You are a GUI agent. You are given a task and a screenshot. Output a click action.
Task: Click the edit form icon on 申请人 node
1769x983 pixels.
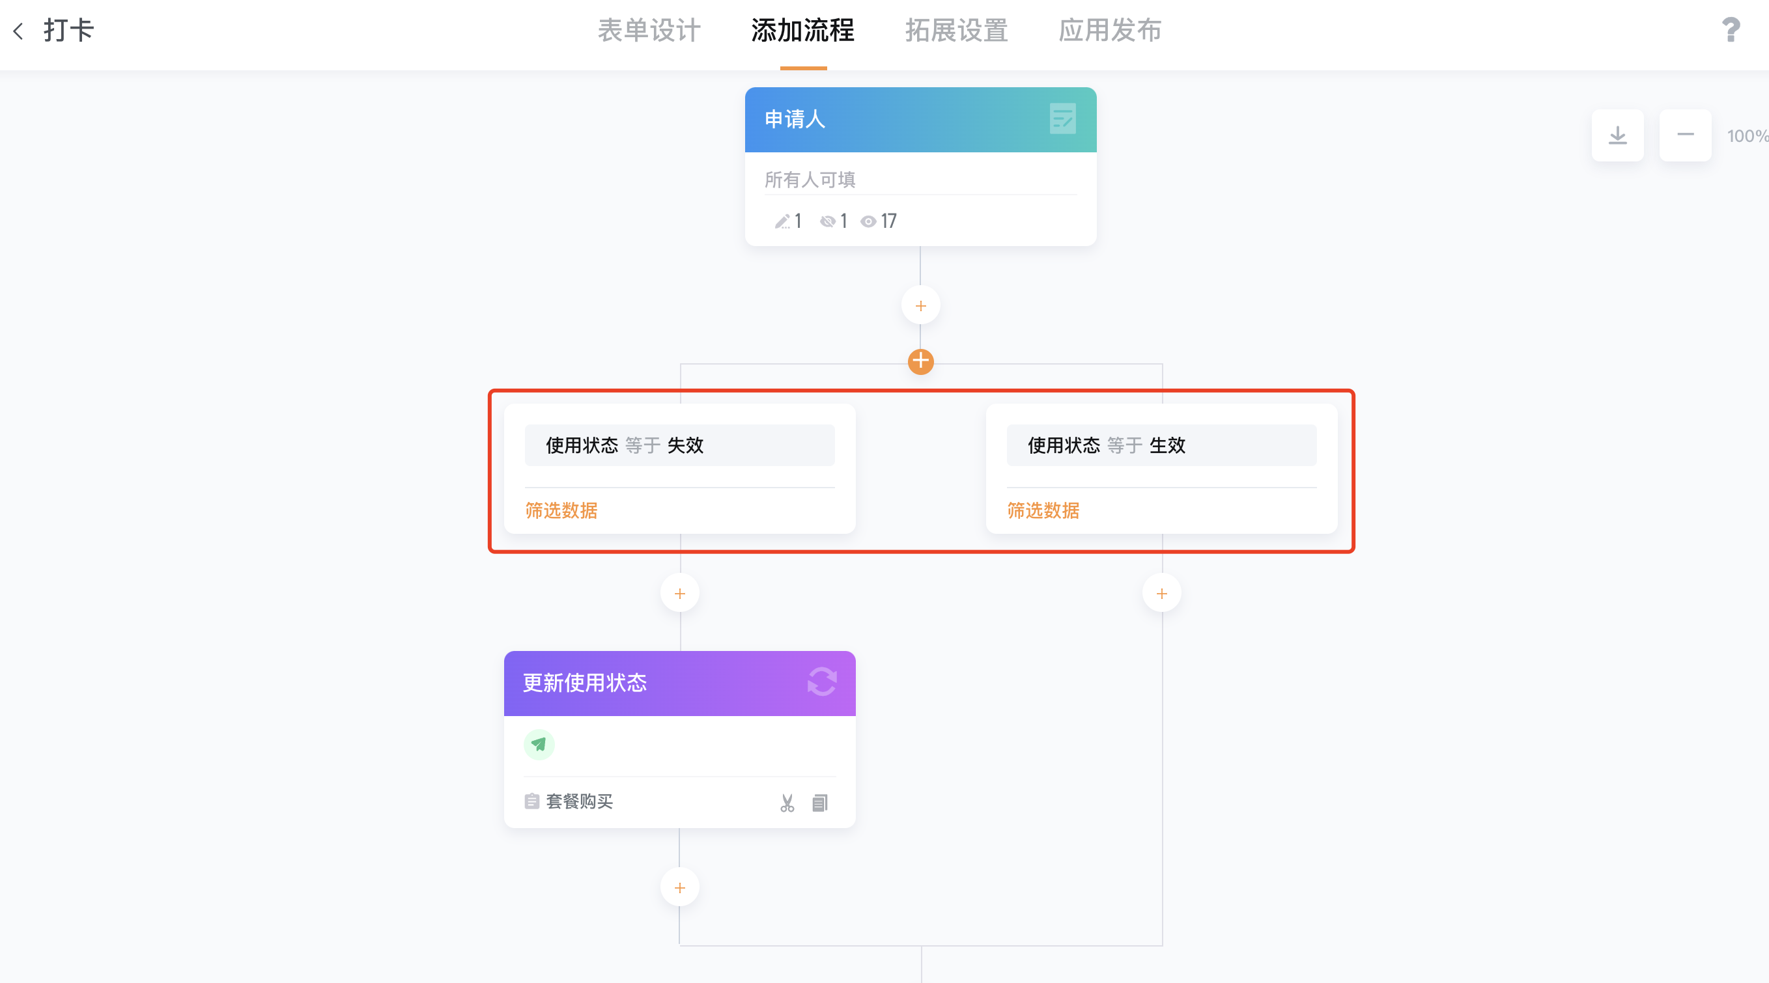1062,118
